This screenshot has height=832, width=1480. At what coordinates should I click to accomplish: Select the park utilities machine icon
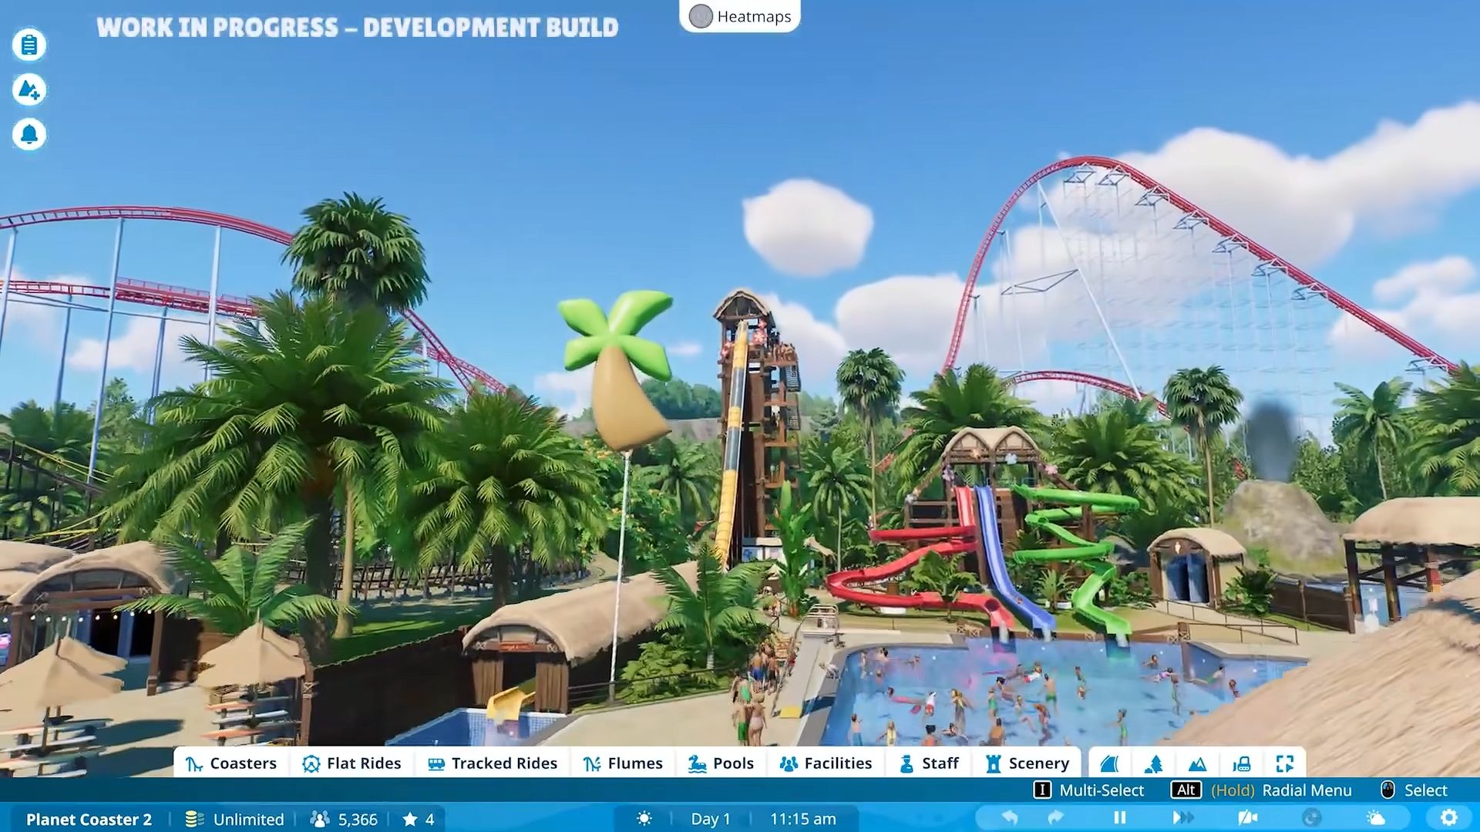[1241, 764]
